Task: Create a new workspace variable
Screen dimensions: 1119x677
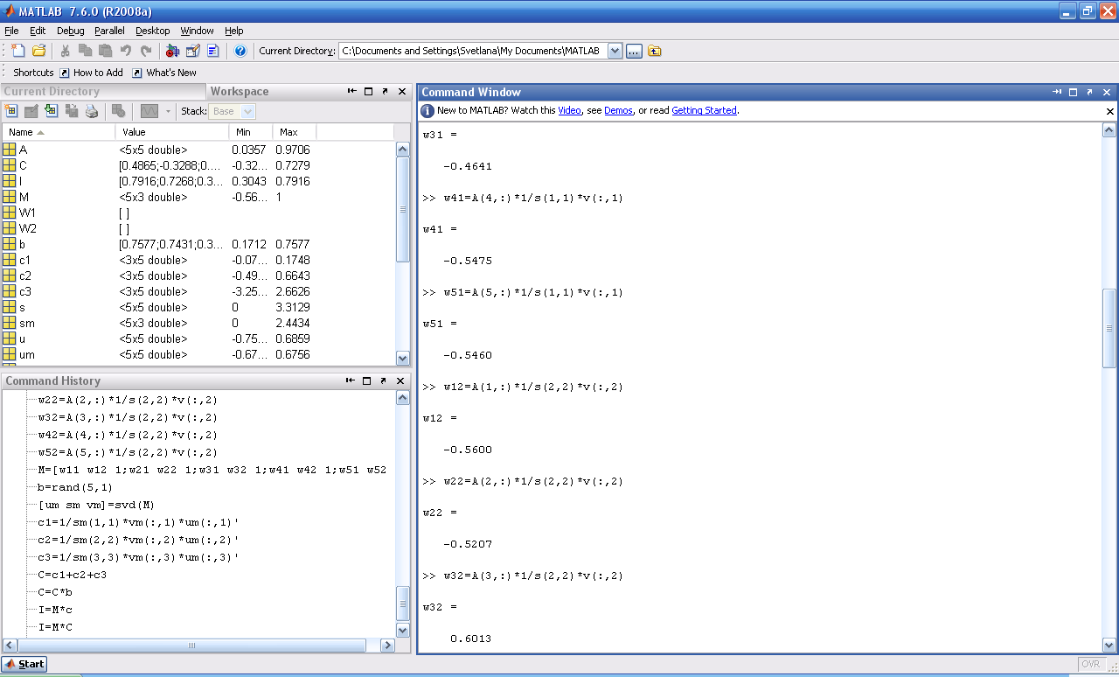Action: point(11,111)
